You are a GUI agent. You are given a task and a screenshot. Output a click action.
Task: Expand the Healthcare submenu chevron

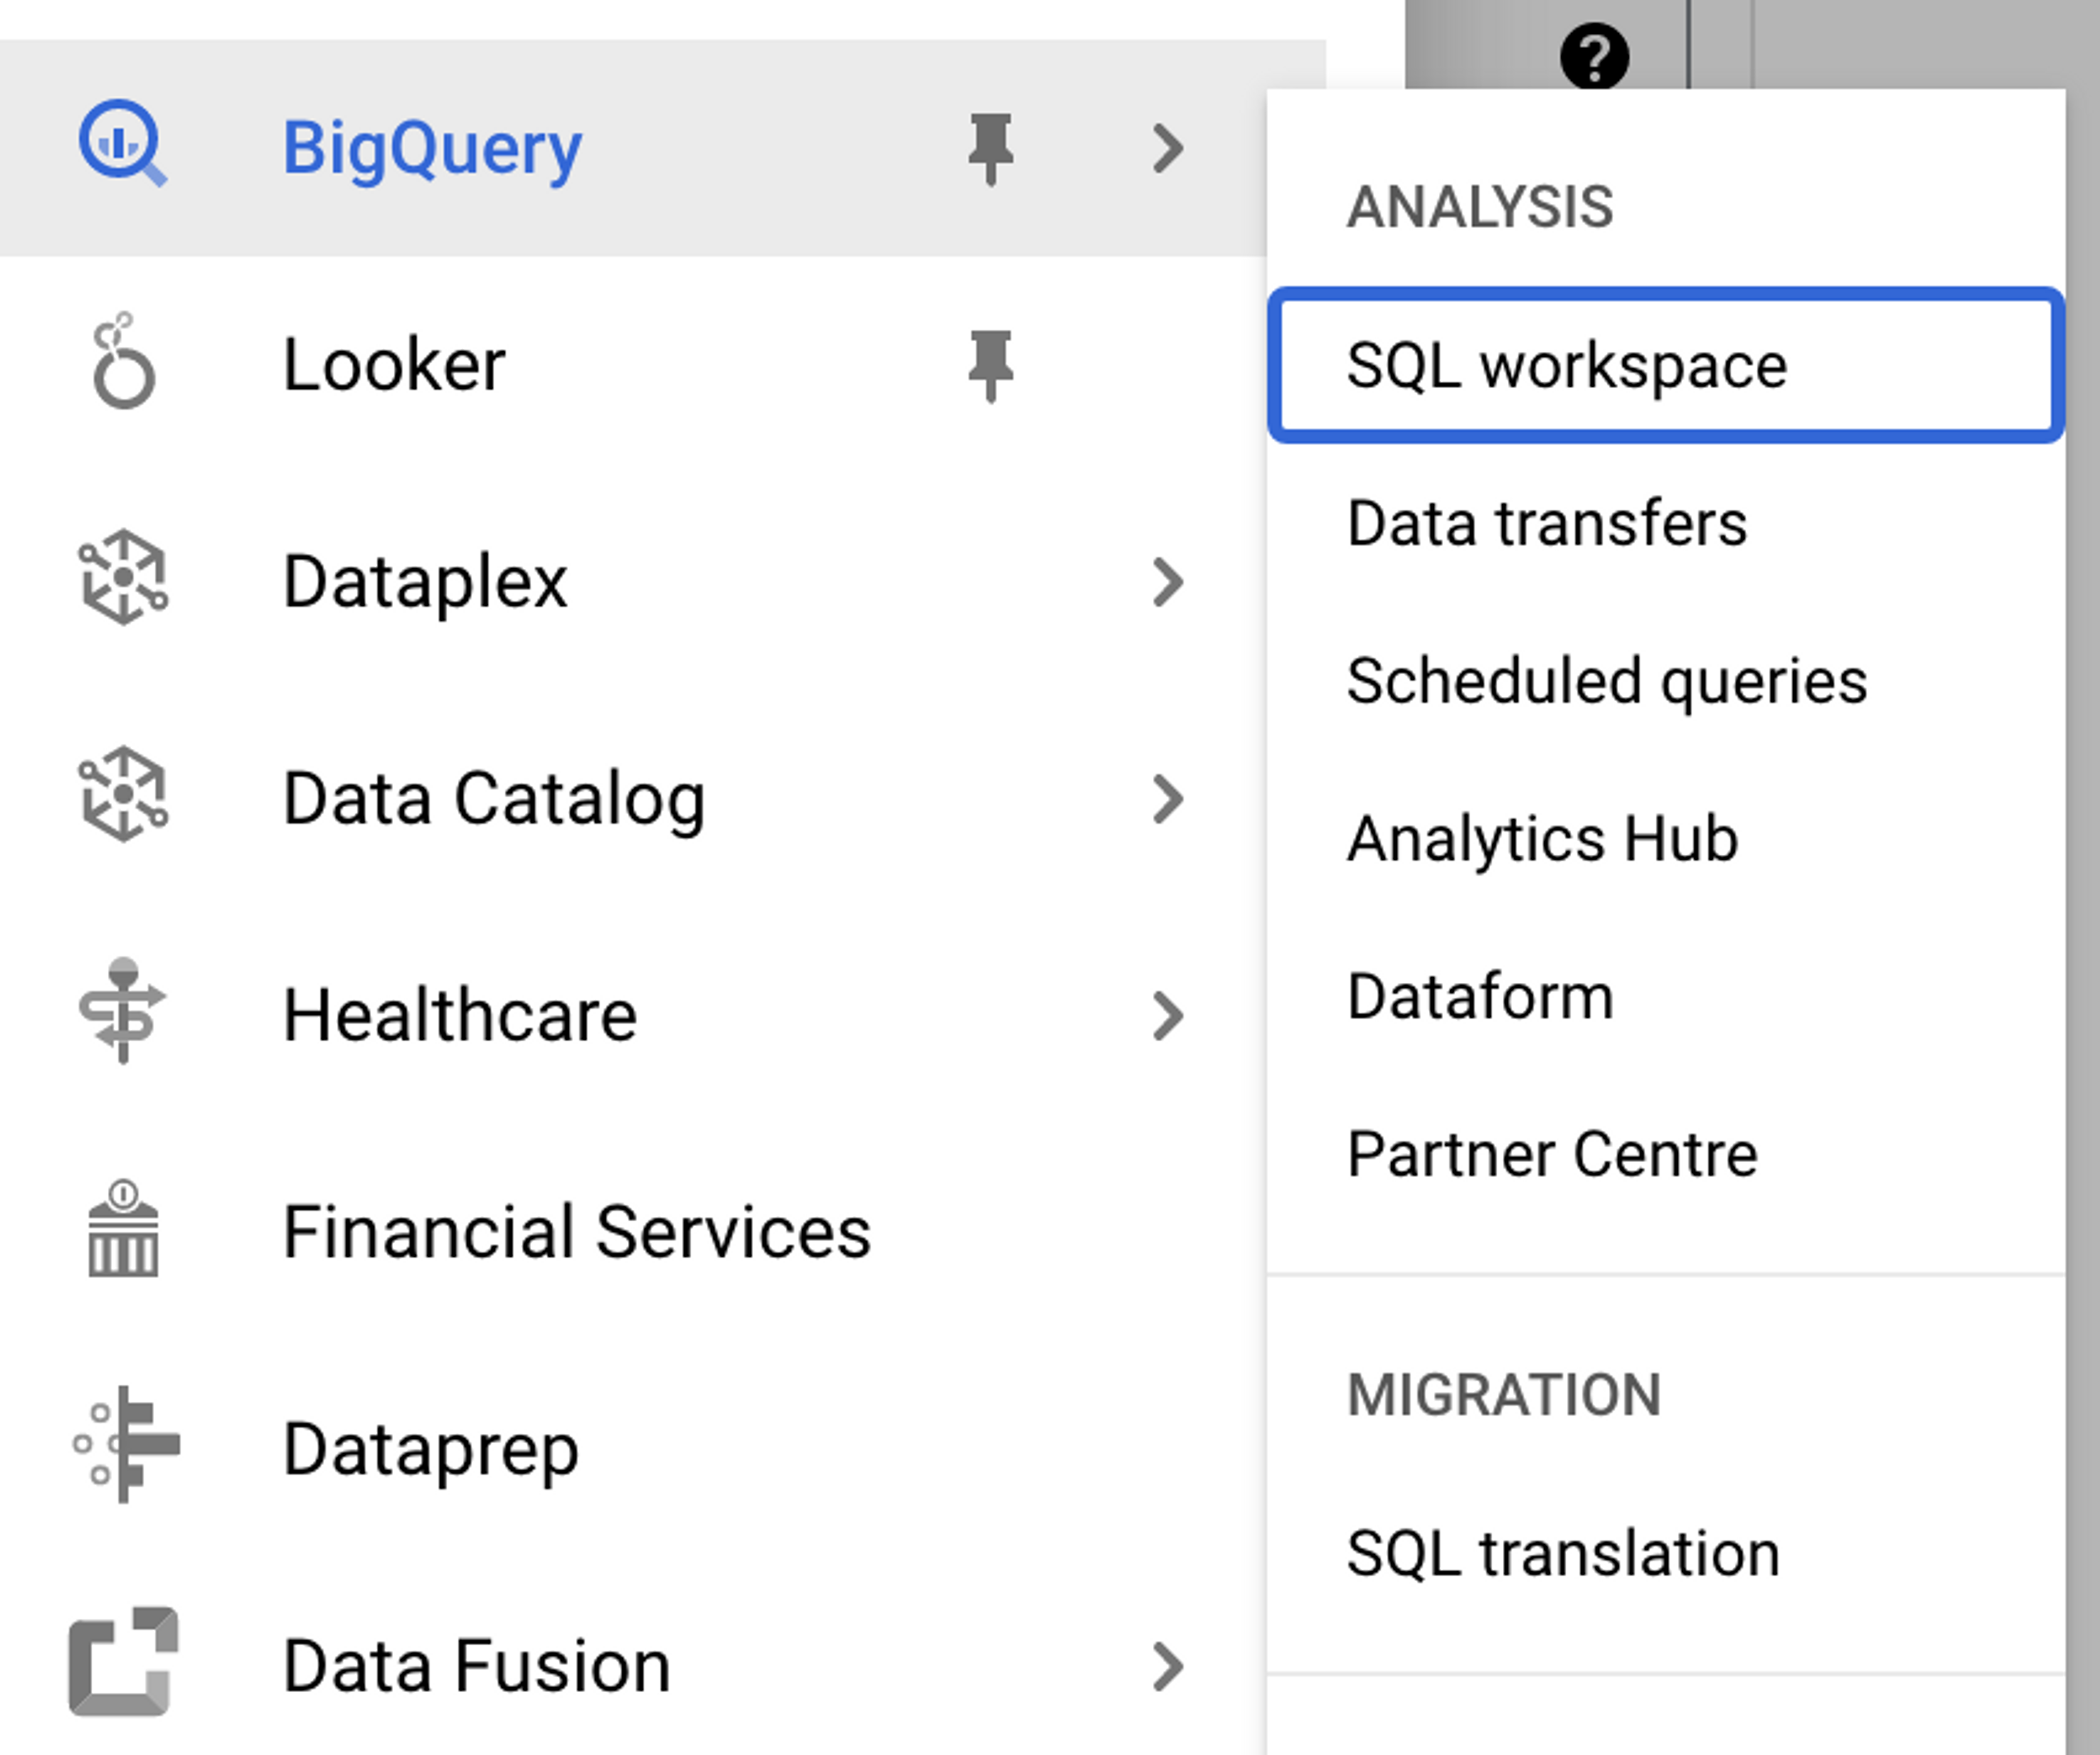pos(1167,1016)
